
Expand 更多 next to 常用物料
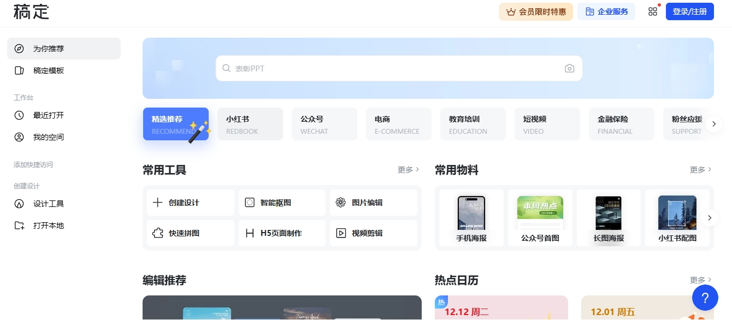pyautogui.click(x=700, y=170)
